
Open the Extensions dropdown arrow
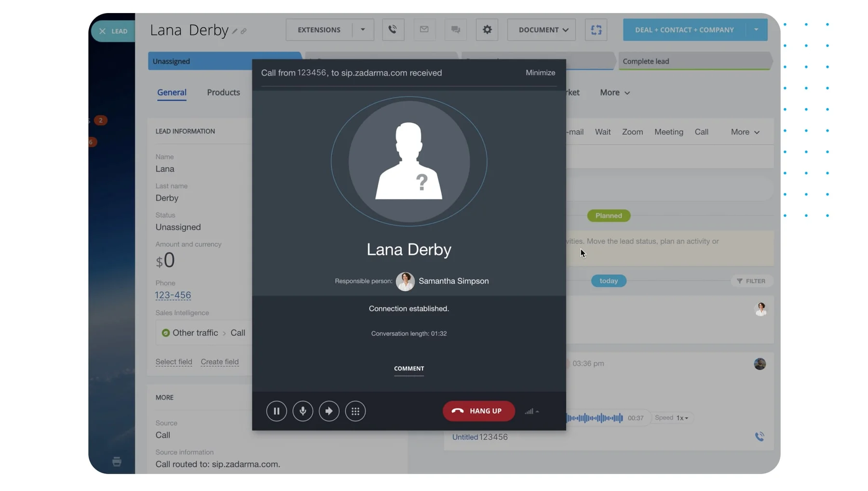[363, 30]
